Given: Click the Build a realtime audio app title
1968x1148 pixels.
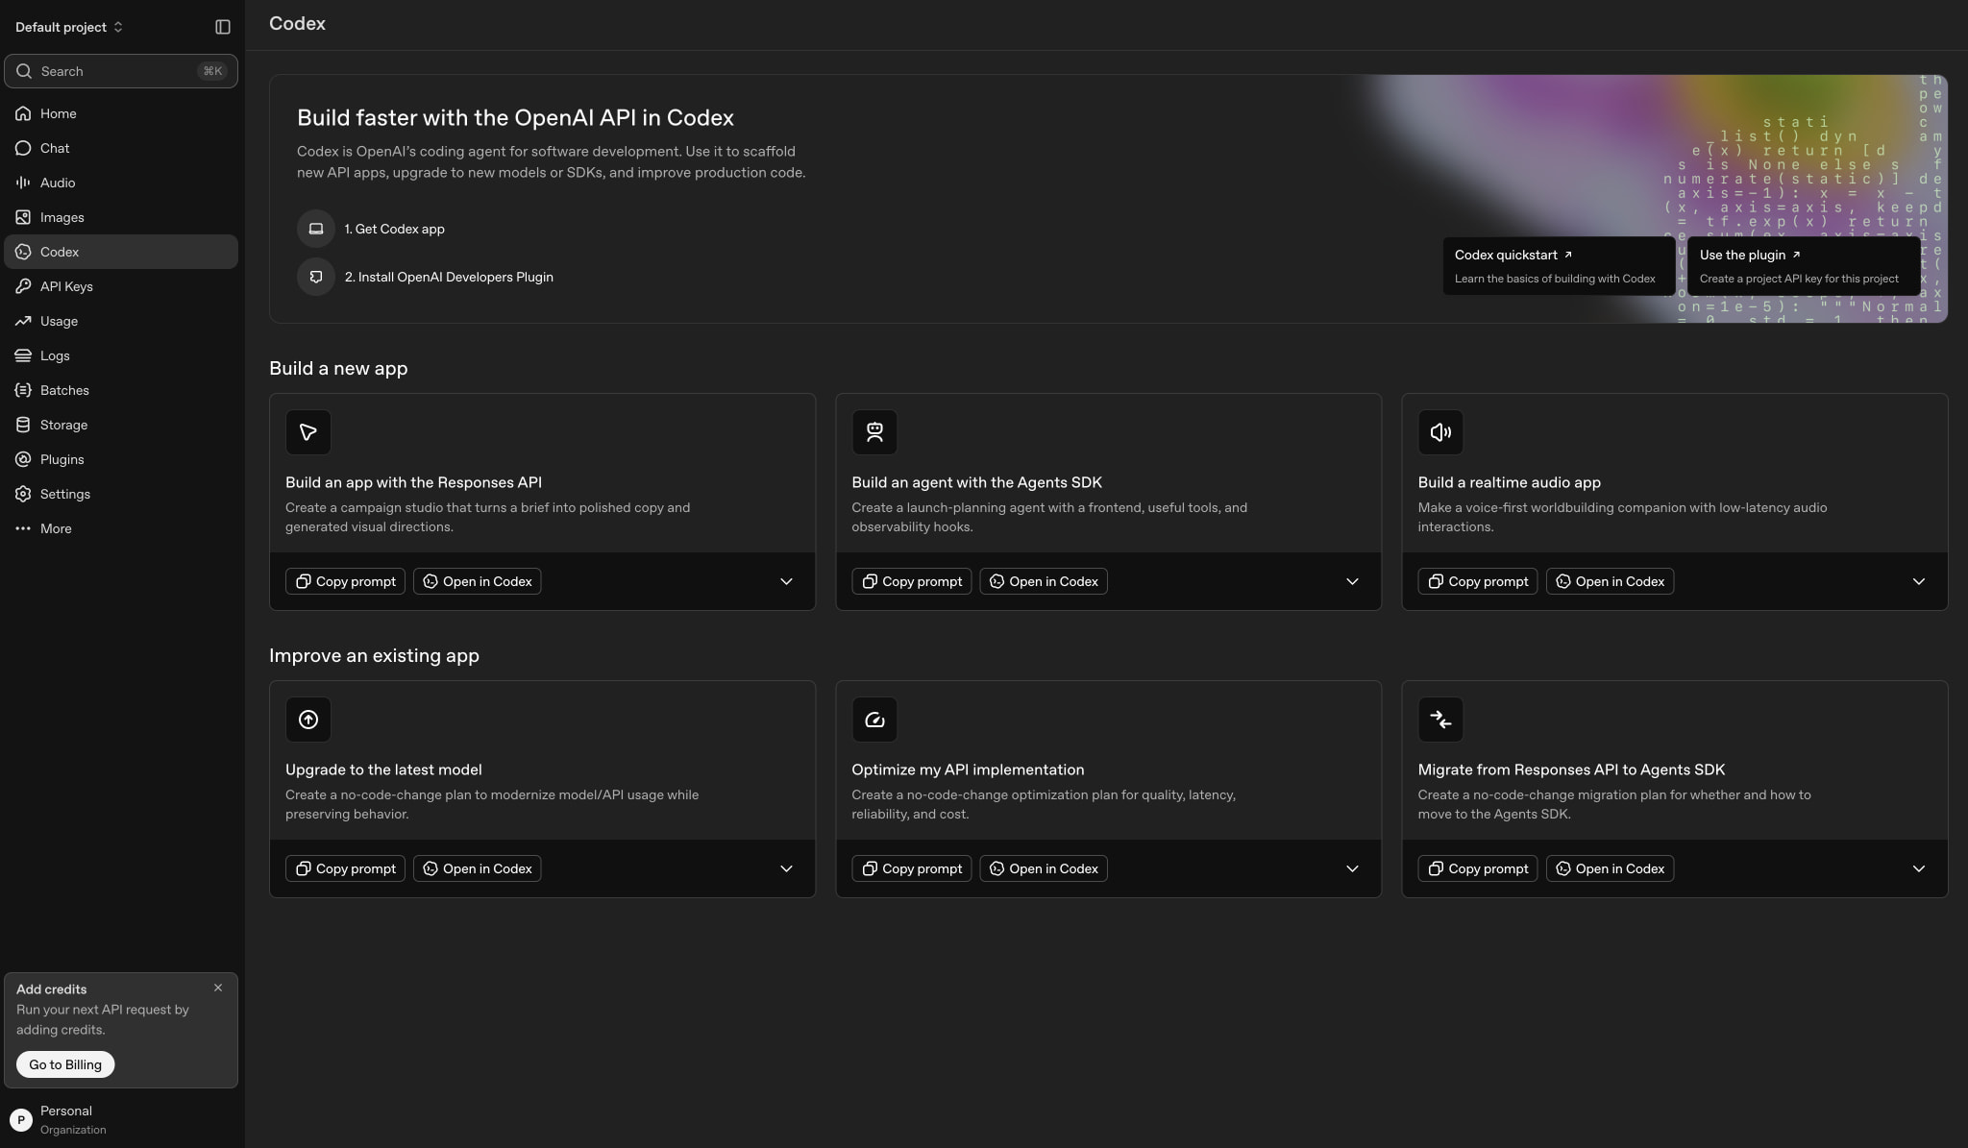Looking at the screenshot, I should [1509, 482].
